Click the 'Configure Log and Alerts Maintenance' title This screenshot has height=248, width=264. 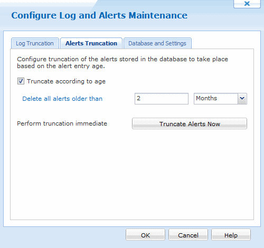(x=99, y=15)
